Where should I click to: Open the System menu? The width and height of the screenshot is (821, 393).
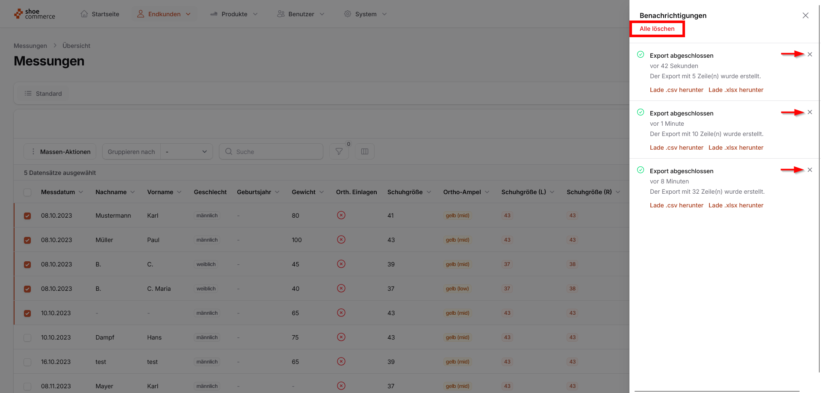click(x=366, y=14)
